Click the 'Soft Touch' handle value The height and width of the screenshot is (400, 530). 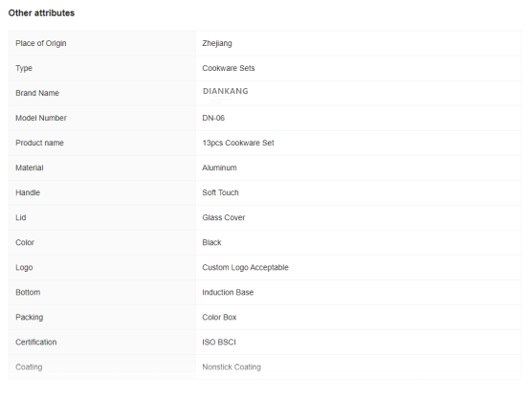pyautogui.click(x=220, y=192)
